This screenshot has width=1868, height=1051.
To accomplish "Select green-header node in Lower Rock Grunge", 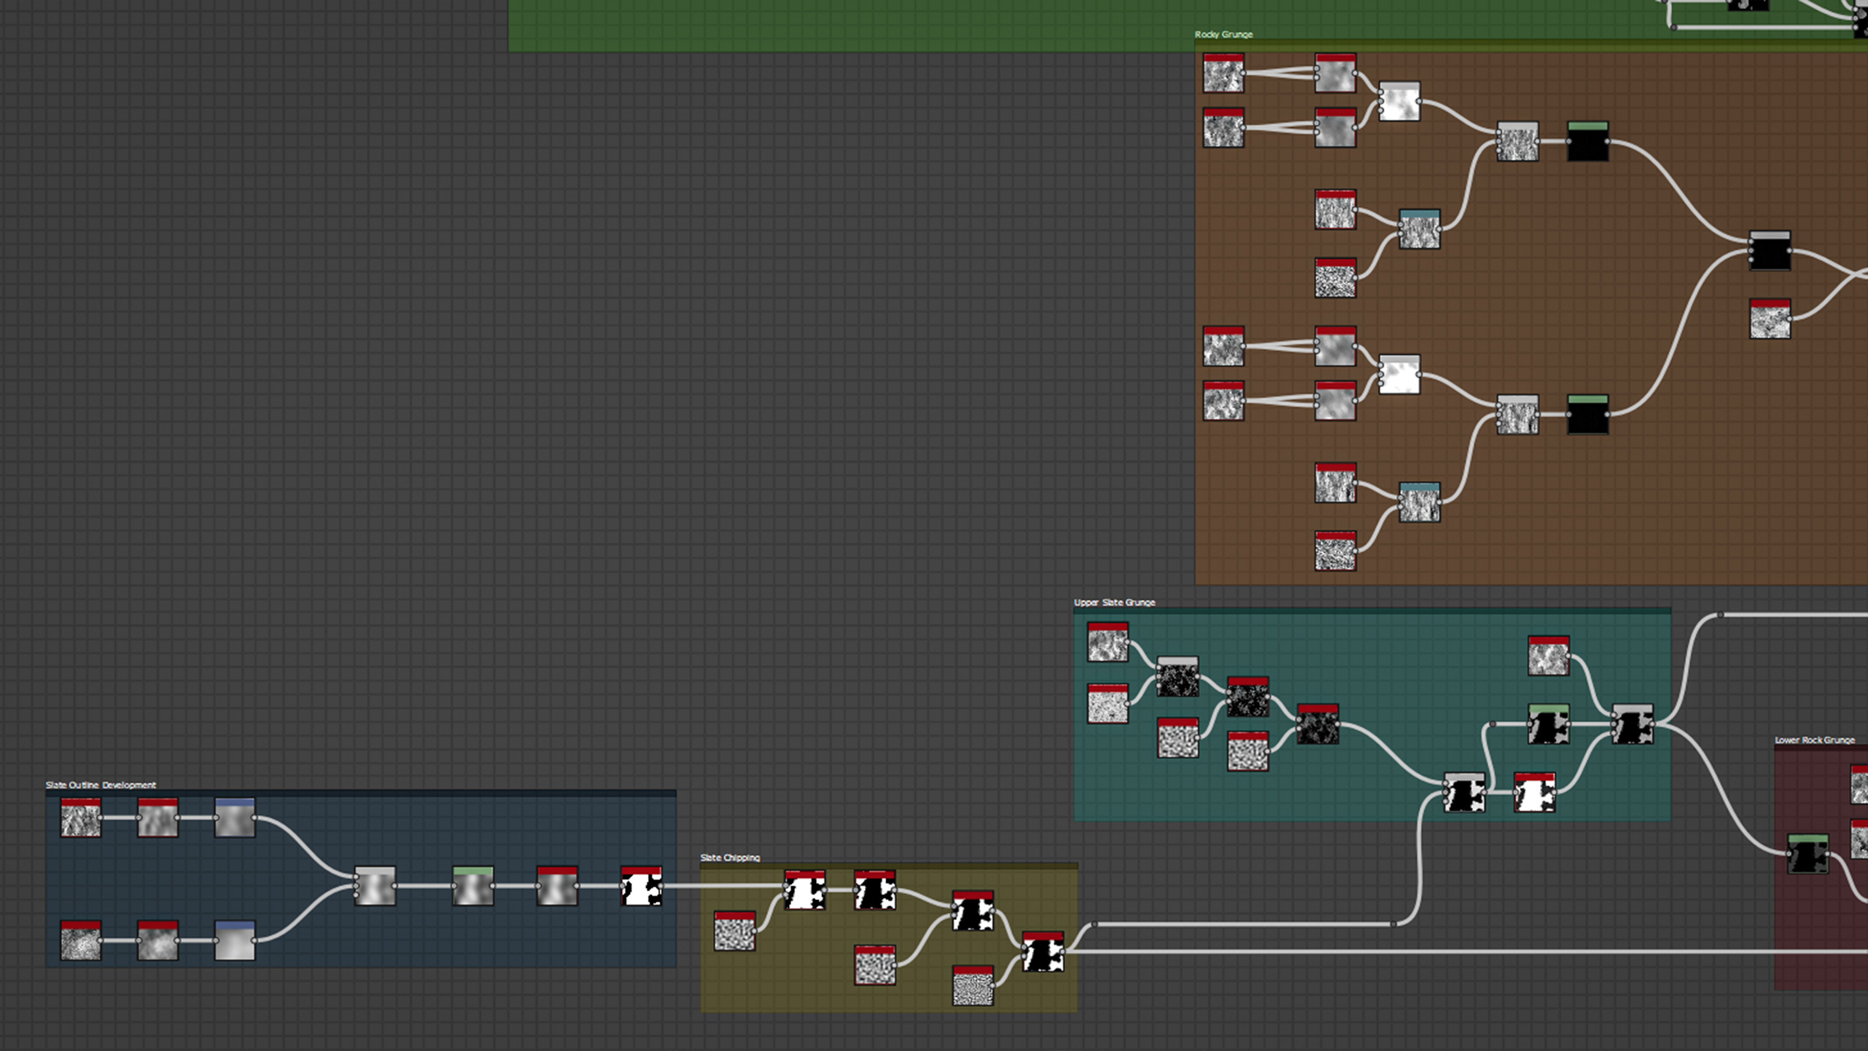I will pos(1808,854).
